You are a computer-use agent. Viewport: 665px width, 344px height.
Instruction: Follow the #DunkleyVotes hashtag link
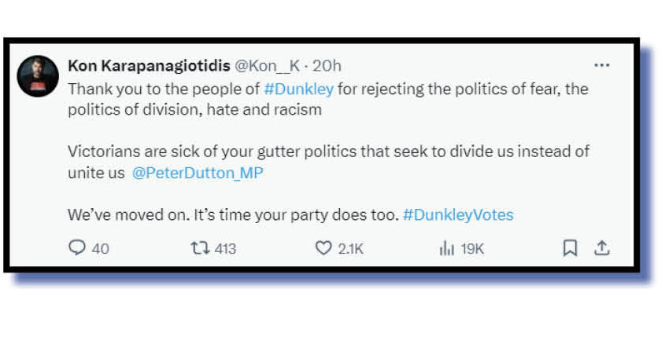pos(458,214)
